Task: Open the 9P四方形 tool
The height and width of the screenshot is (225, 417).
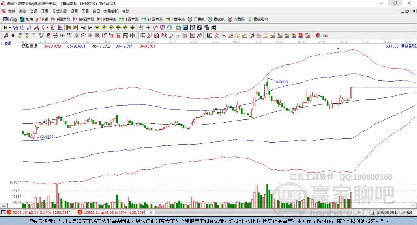Action: click(x=84, y=19)
